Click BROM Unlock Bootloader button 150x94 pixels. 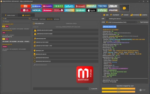pos(66,30)
